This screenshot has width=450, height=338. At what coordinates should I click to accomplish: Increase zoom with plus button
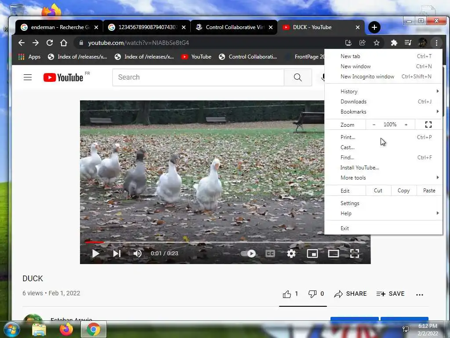click(406, 125)
